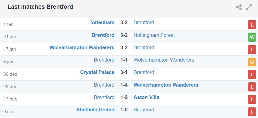Open the Sheffield United team link
The image size is (258, 118).
click(95, 110)
